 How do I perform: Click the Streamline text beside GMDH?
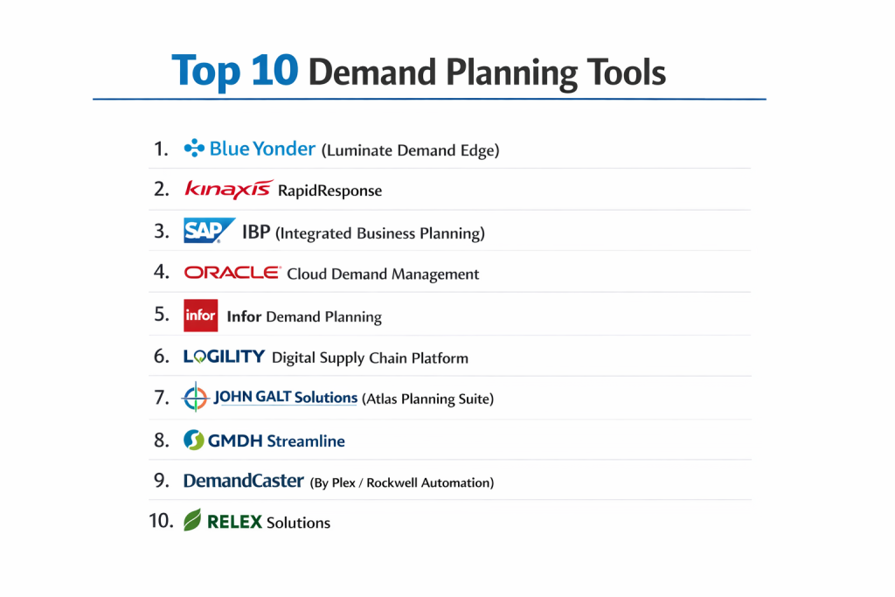(x=306, y=441)
